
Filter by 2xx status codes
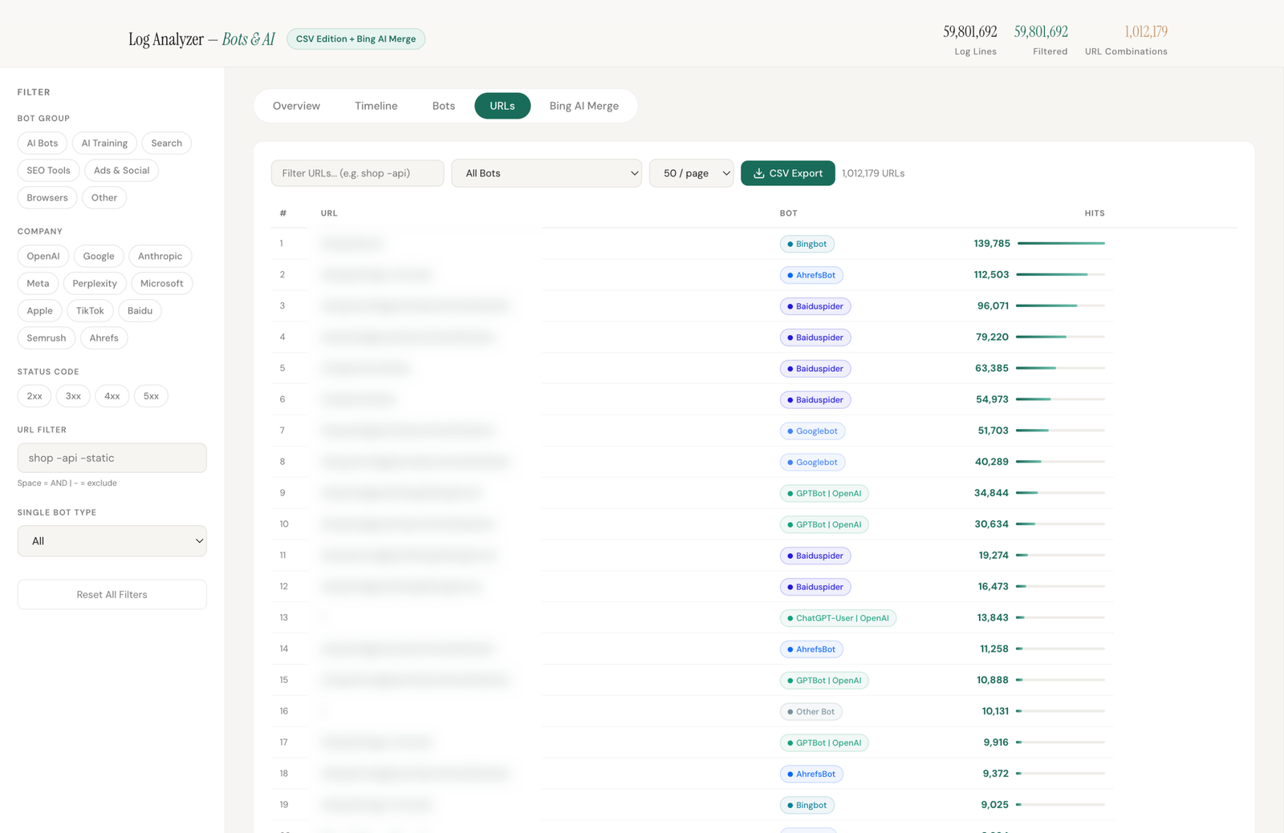coord(34,395)
